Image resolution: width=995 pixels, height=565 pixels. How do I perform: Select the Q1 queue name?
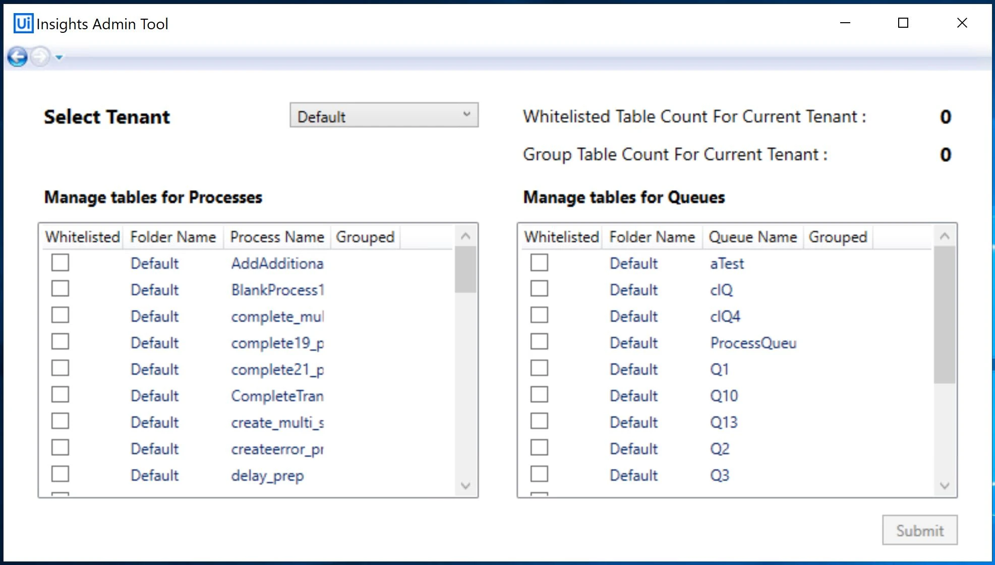pos(719,369)
